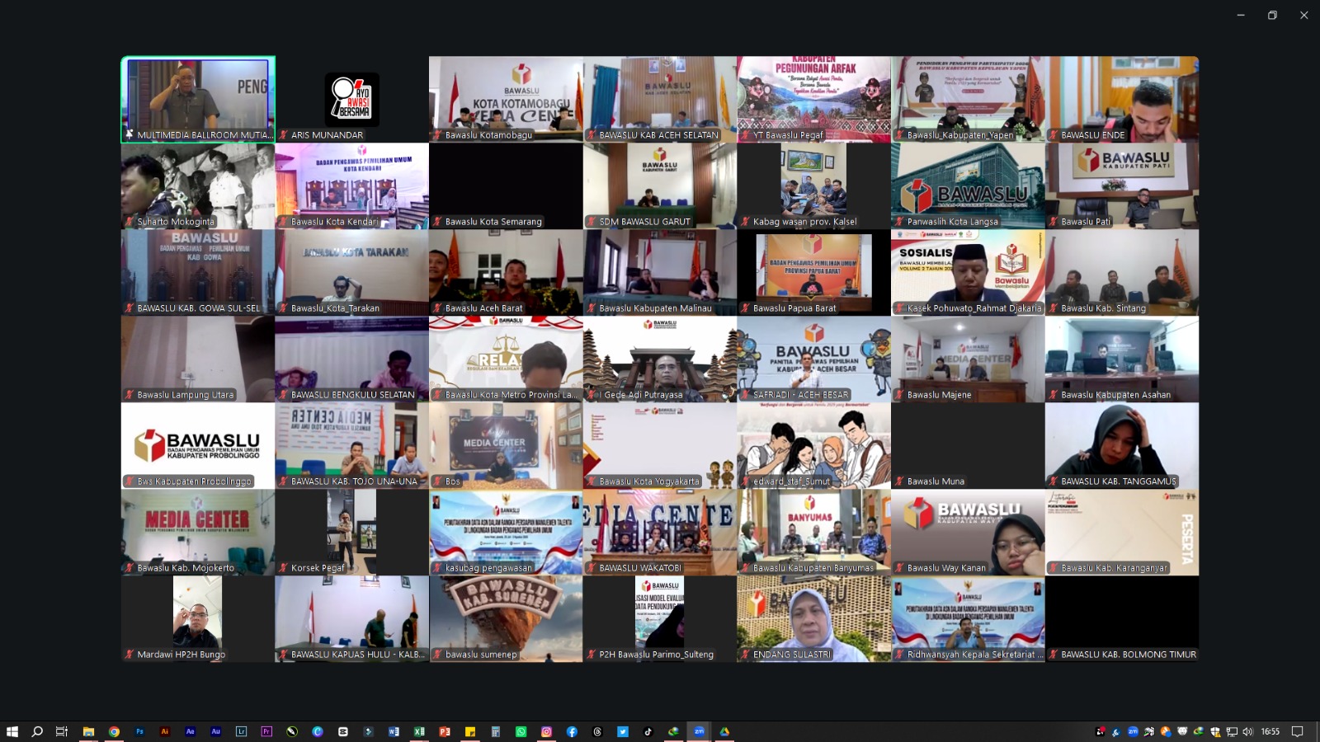Open Twitter from the taskbar

[623, 731]
